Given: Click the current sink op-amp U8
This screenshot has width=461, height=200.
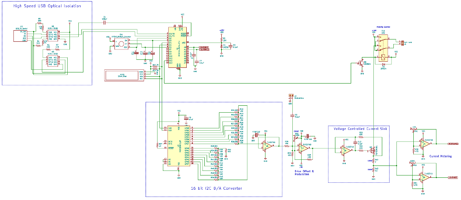Looking at the screenshot, I should 347,151.
